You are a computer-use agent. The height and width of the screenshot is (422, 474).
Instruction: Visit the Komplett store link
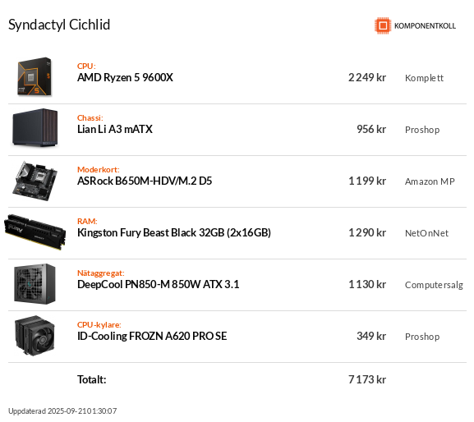coord(424,78)
